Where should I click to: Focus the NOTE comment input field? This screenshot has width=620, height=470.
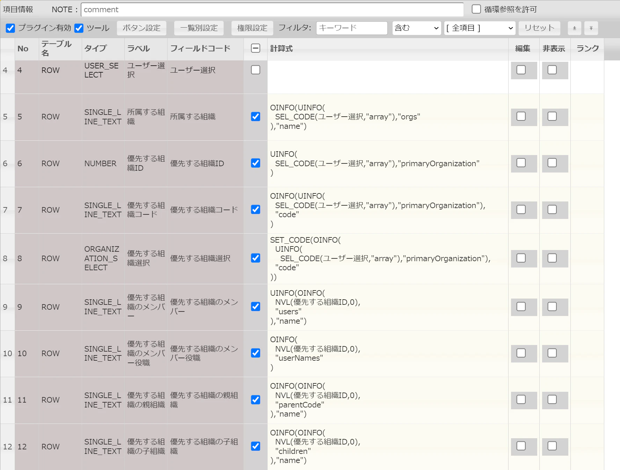point(272,9)
